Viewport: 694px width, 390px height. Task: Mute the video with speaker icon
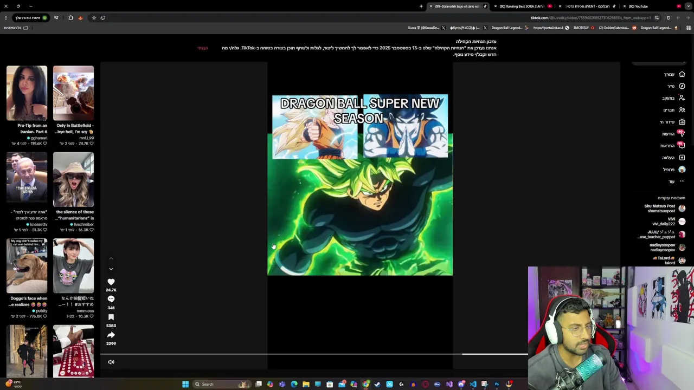click(111, 362)
